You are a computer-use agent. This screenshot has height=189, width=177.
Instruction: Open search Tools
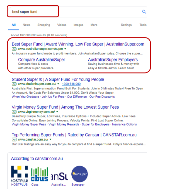143,25
